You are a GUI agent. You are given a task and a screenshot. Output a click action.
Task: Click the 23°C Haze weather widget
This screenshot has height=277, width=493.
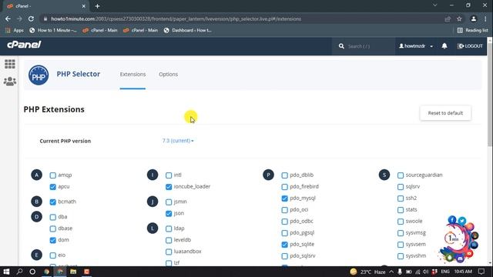(368, 272)
